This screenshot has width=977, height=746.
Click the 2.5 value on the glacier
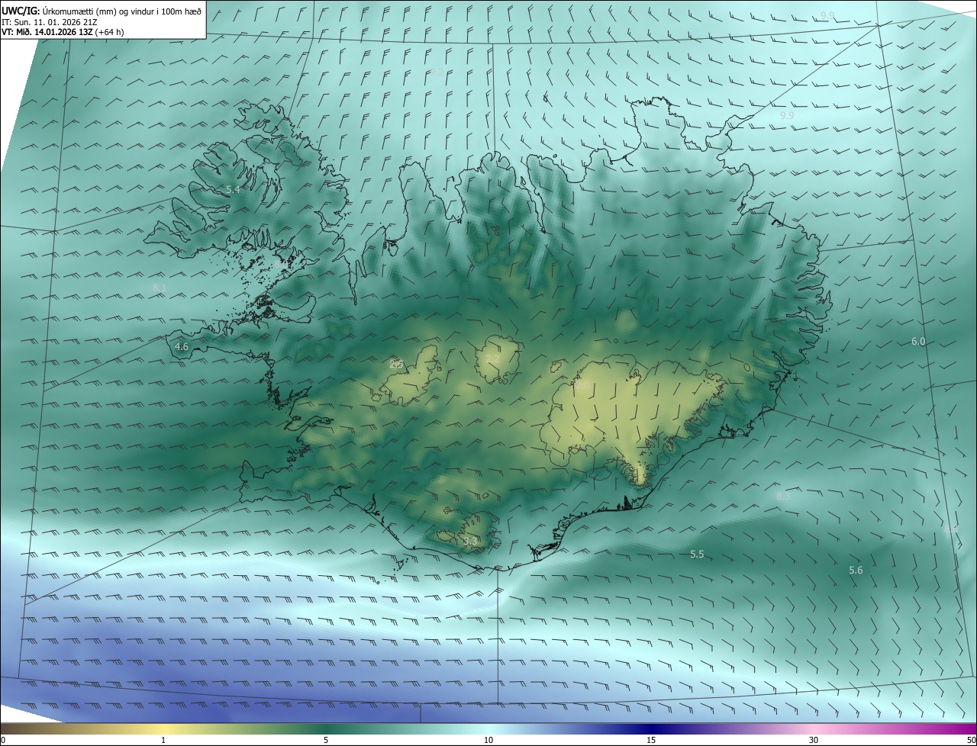396,364
